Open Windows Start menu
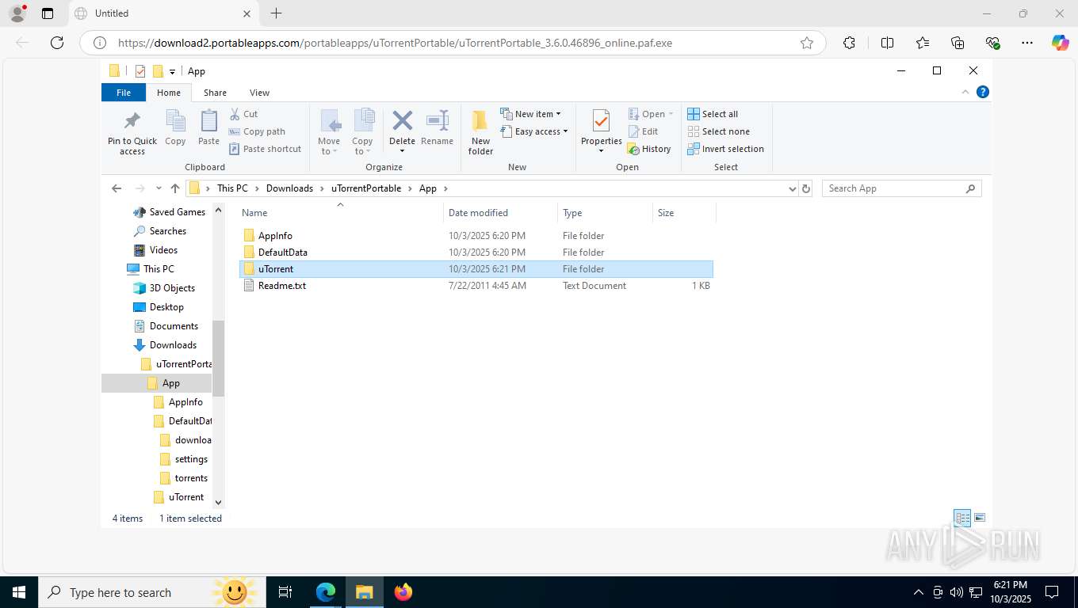The height and width of the screenshot is (608, 1078). (x=19, y=591)
